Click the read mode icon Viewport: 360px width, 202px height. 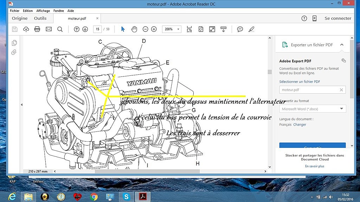point(223,29)
